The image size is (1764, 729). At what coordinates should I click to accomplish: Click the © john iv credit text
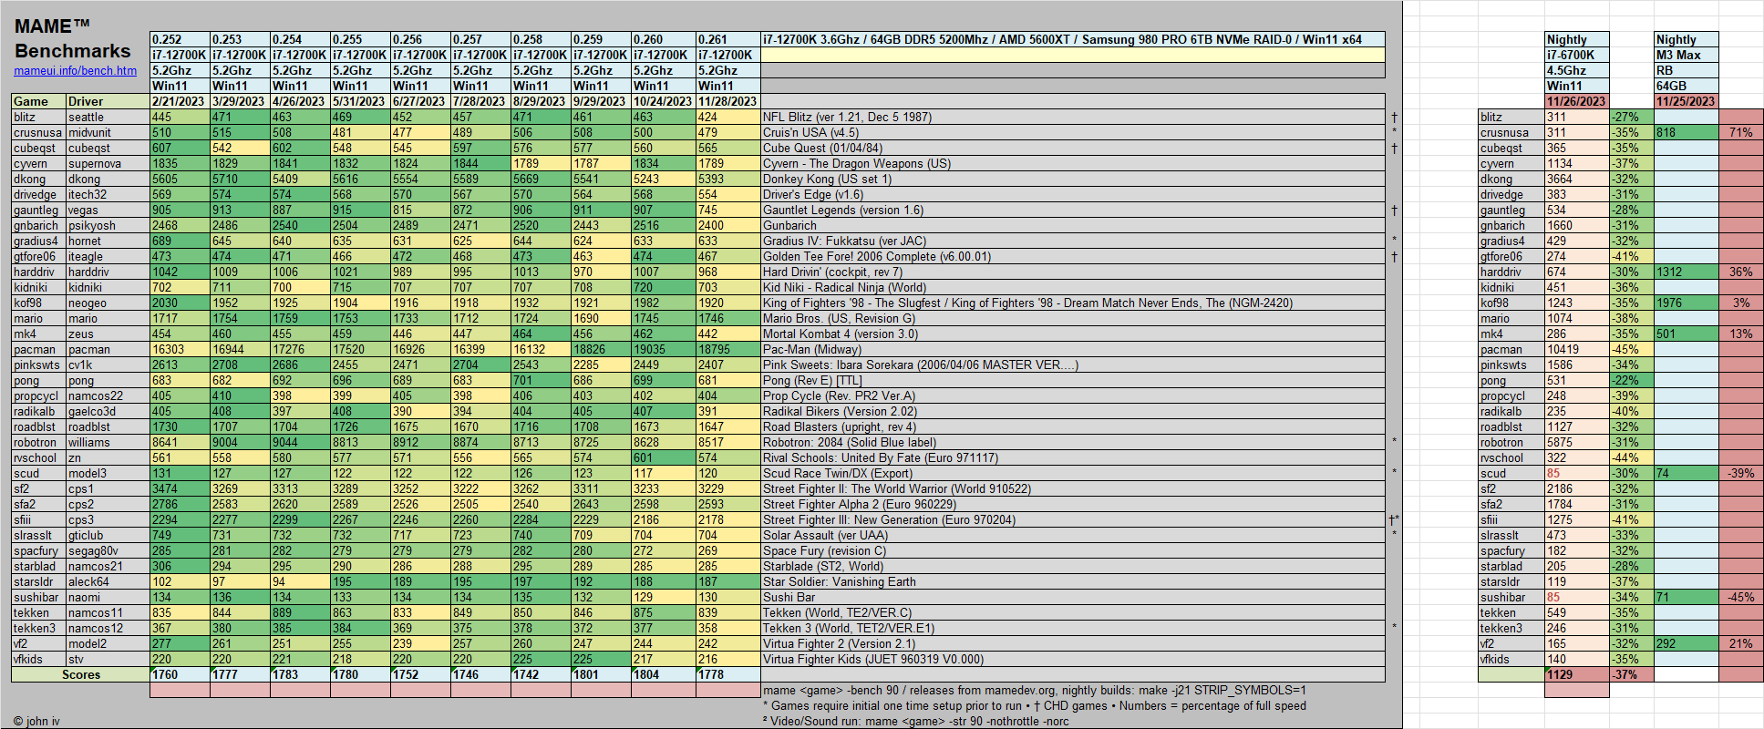click(36, 721)
